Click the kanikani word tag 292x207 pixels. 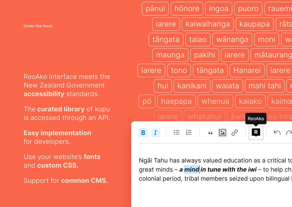coord(192,86)
